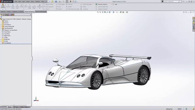Select the Front Plane item
The height and width of the screenshot is (110, 195).
click(6, 32)
